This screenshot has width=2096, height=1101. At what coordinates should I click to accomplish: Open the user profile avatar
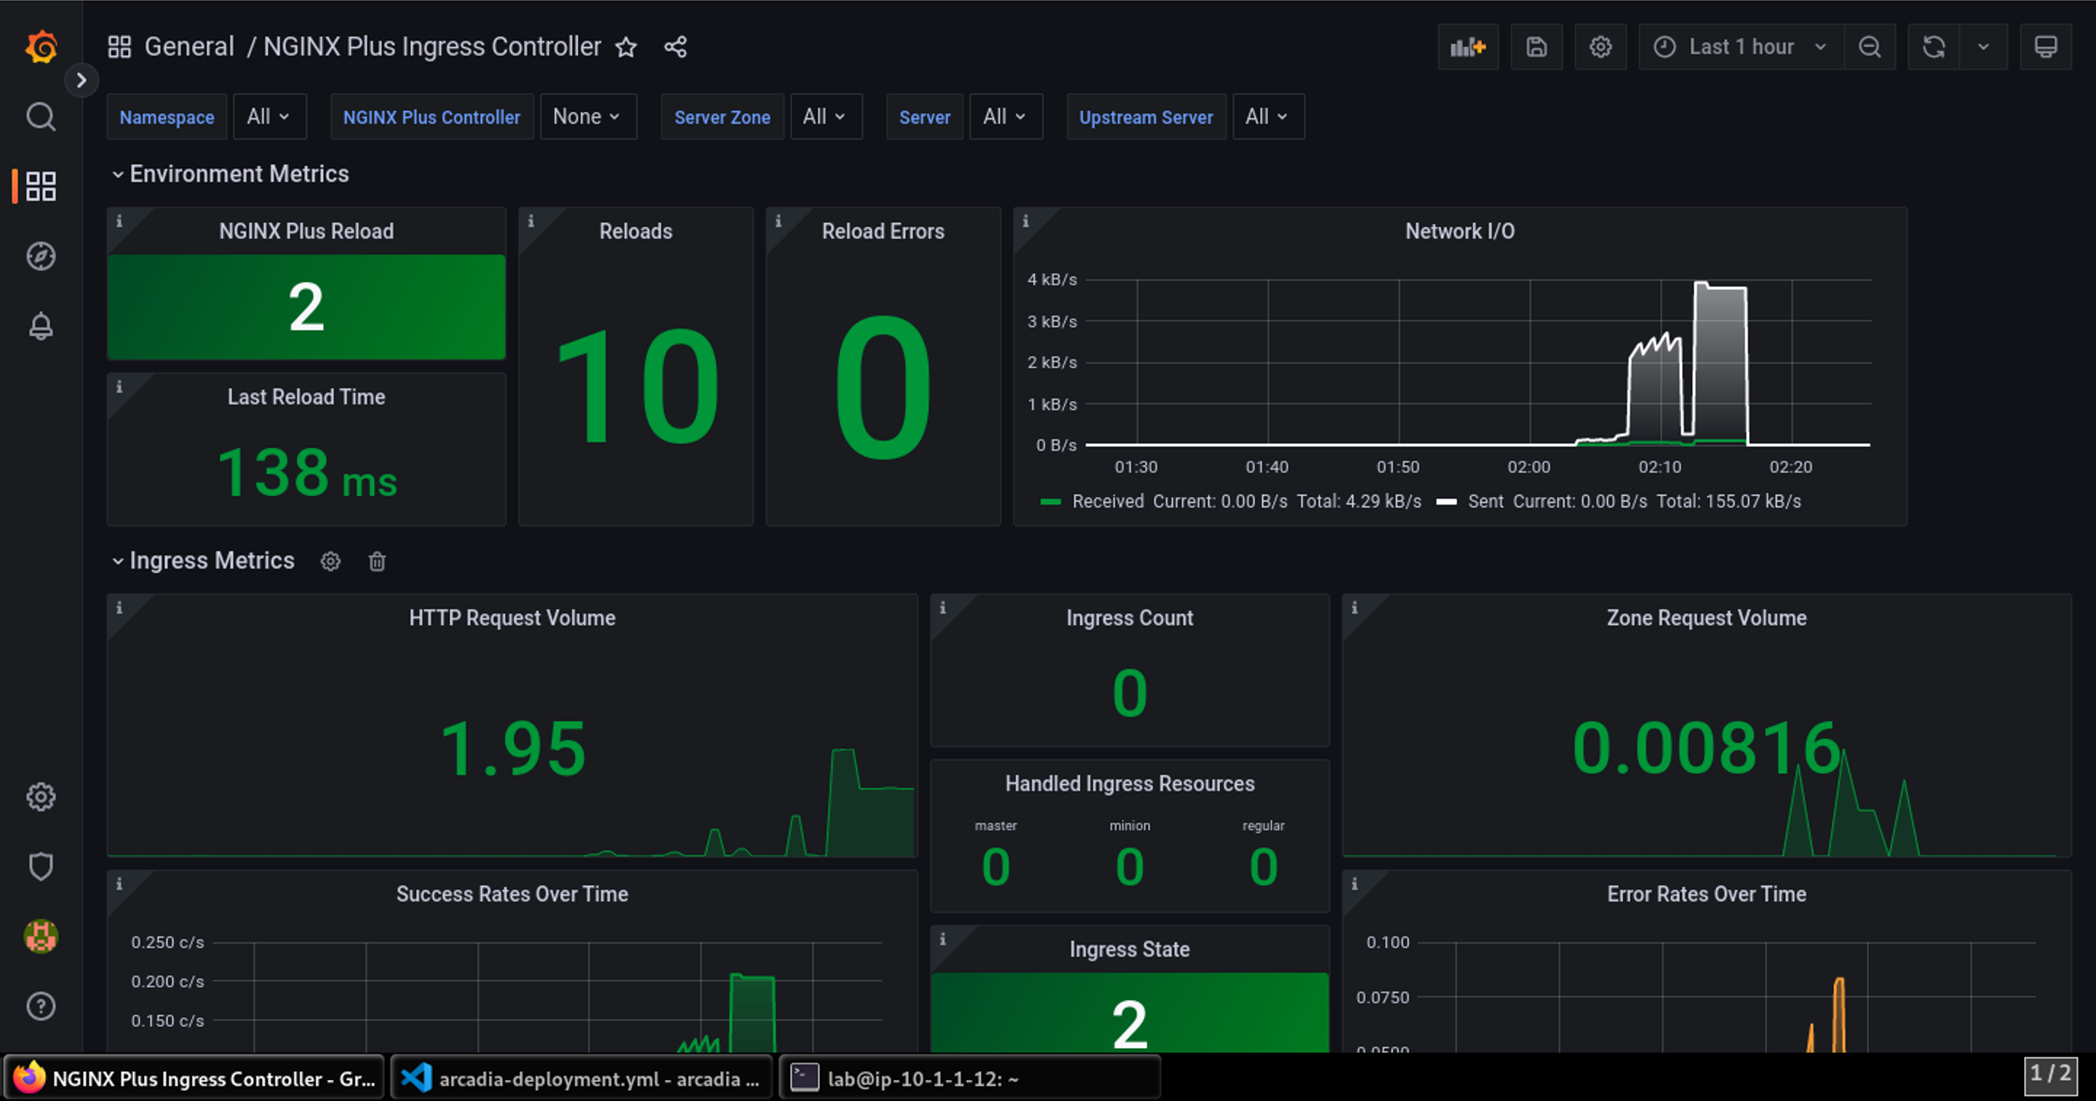click(x=41, y=937)
